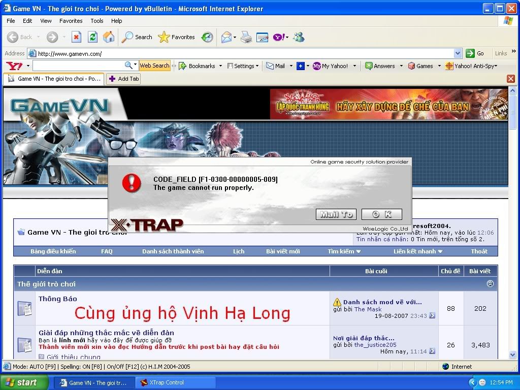Open the View menu
Screen dimensions: 520x390
point(46,21)
